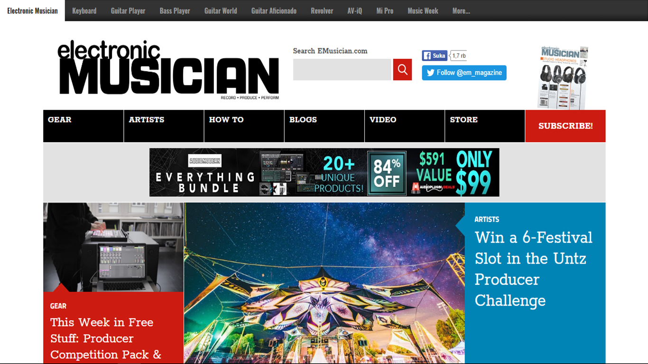This screenshot has width=648, height=364.
Task: Open This Week in Free Stuff article
Action: [106, 338]
